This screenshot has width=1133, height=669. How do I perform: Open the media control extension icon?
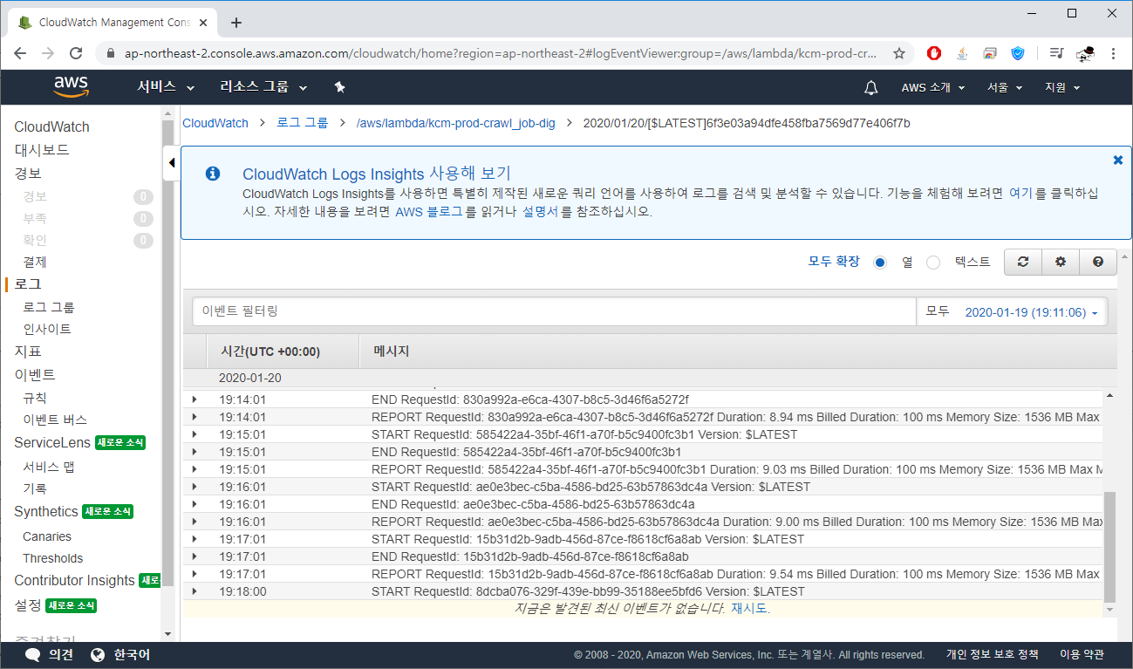pos(1056,53)
